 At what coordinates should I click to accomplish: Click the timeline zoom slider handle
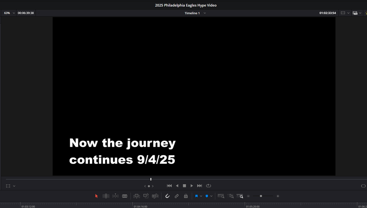pyautogui.click(x=261, y=196)
